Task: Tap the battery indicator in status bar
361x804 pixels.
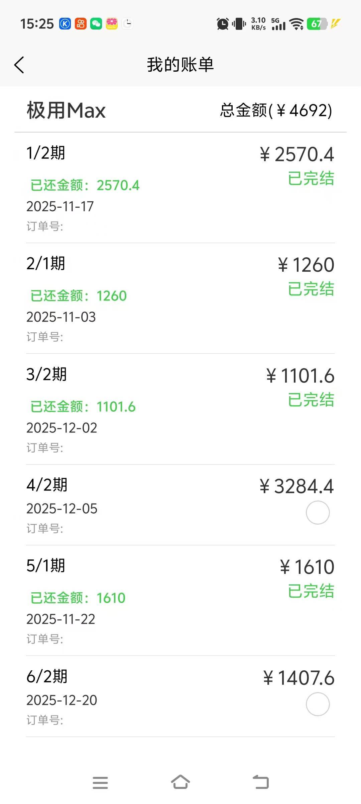Action: [317, 24]
